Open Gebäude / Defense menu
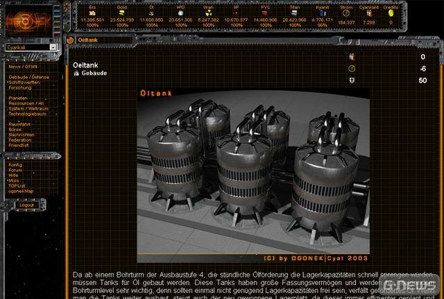This screenshot has width=444, height=299. coord(28,77)
